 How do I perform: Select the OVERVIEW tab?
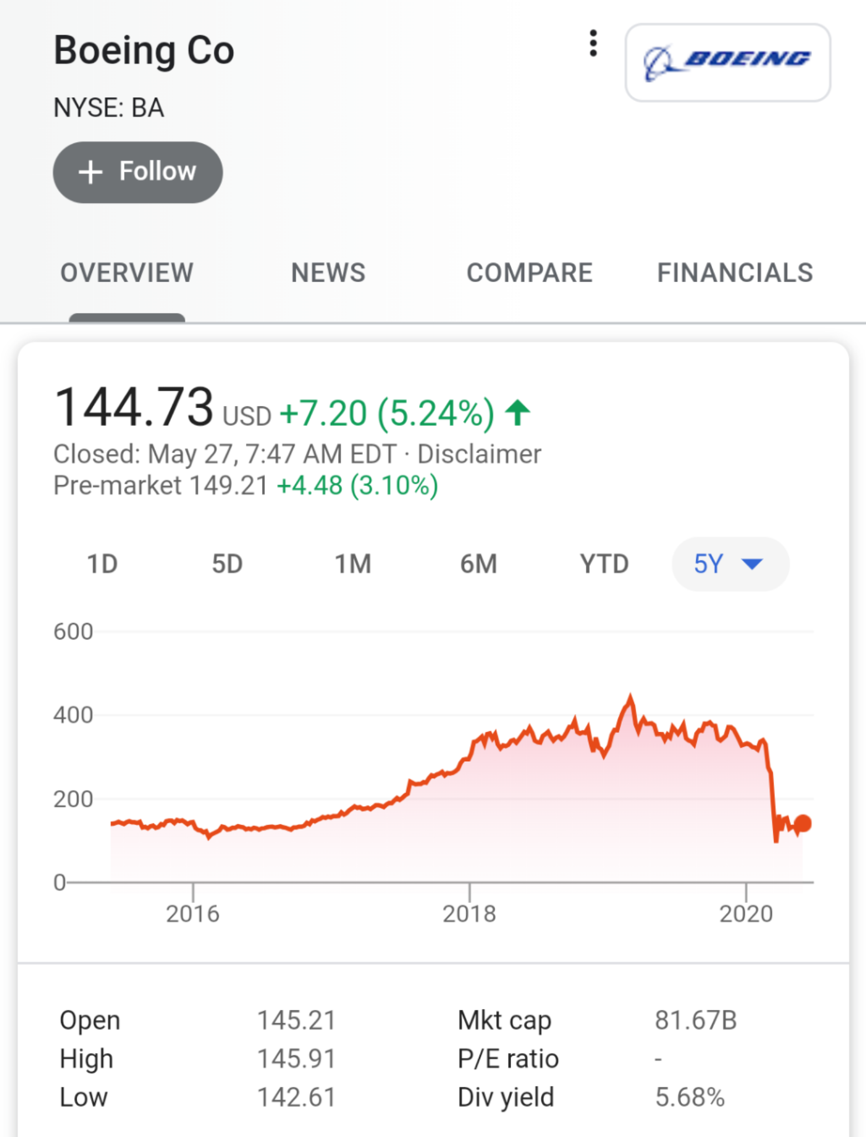pyautogui.click(x=127, y=273)
